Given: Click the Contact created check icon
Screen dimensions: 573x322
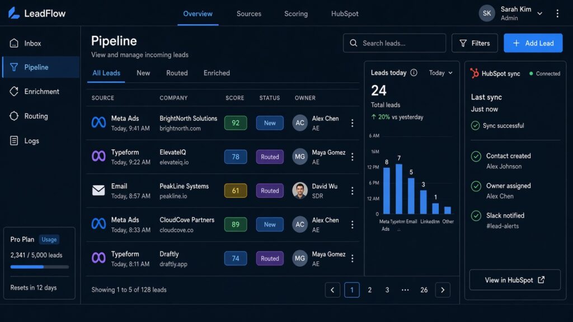Looking at the screenshot, I should [476, 157].
